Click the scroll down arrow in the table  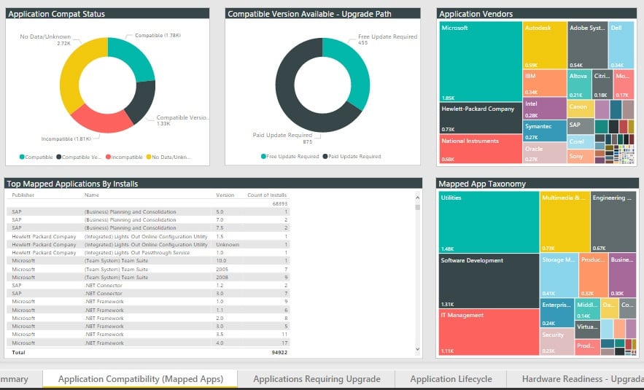coord(418,349)
